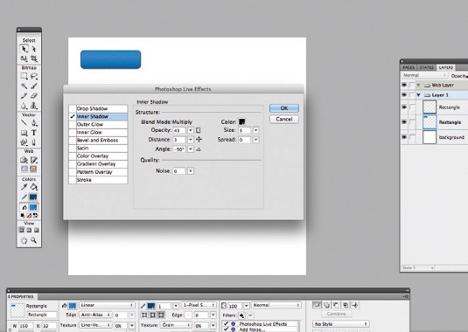Confirm with the OK button
This screenshot has height=332, width=468.
pyautogui.click(x=283, y=108)
